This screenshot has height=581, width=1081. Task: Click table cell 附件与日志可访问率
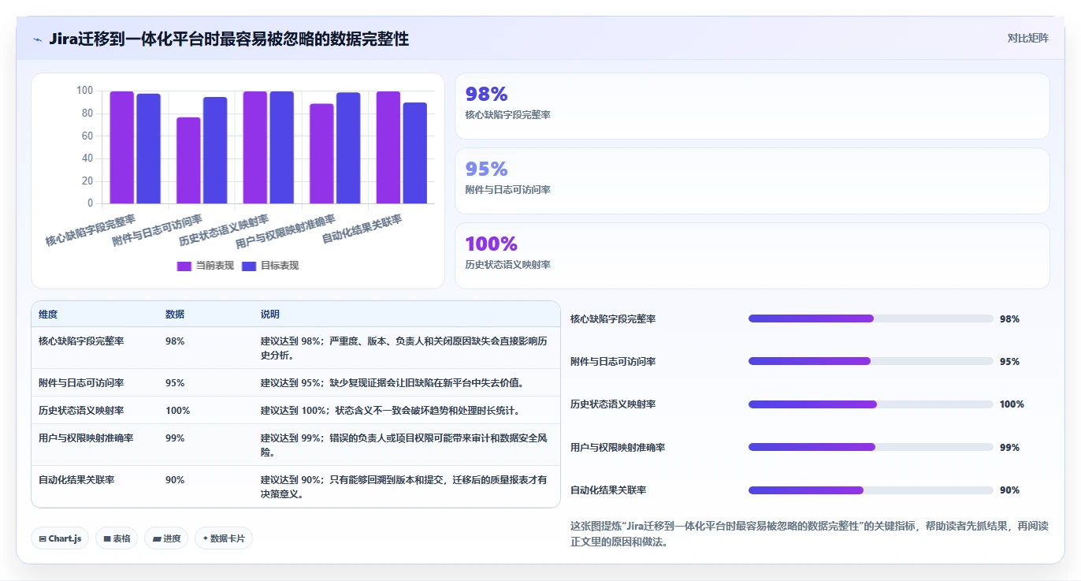click(81, 383)
